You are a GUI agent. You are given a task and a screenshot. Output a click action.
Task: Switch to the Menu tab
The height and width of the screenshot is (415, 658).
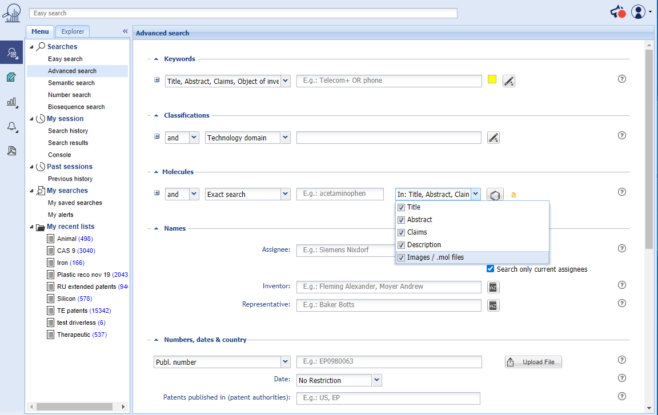tap(40, 31)
